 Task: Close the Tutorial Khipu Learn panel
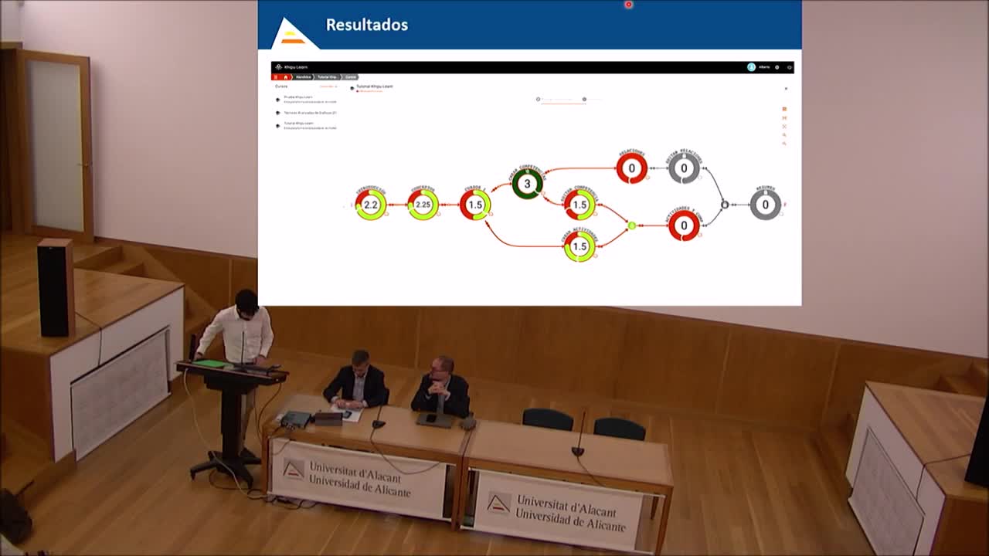click(x=786, y=89)
